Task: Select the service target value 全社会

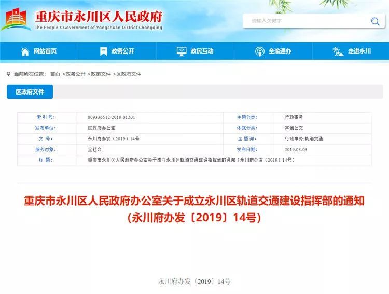Action: click(95, 150)
